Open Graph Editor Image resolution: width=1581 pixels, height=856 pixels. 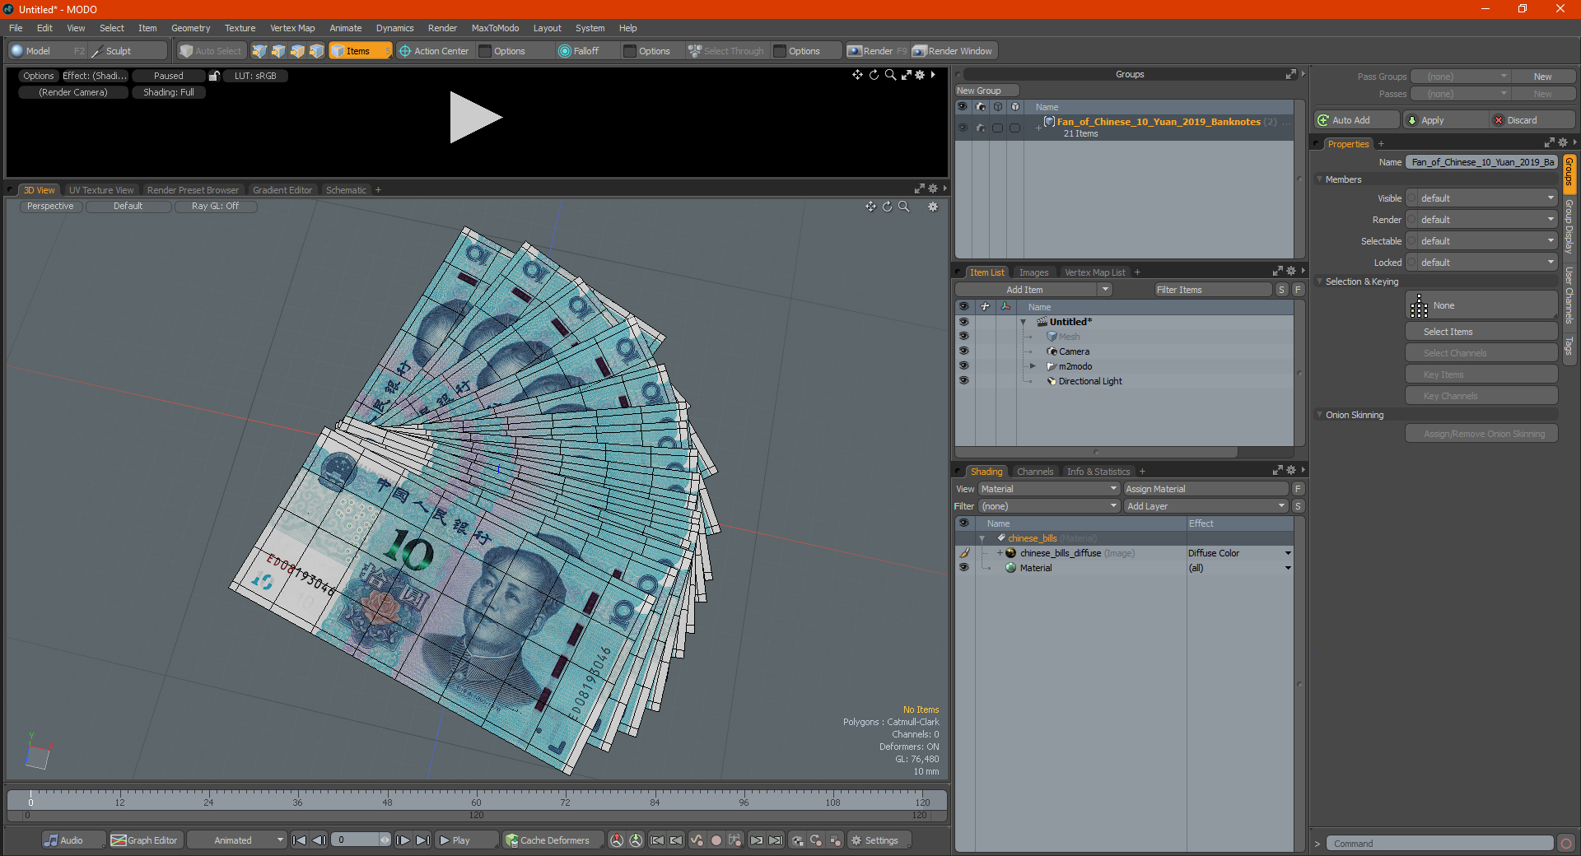coord(144,840)
